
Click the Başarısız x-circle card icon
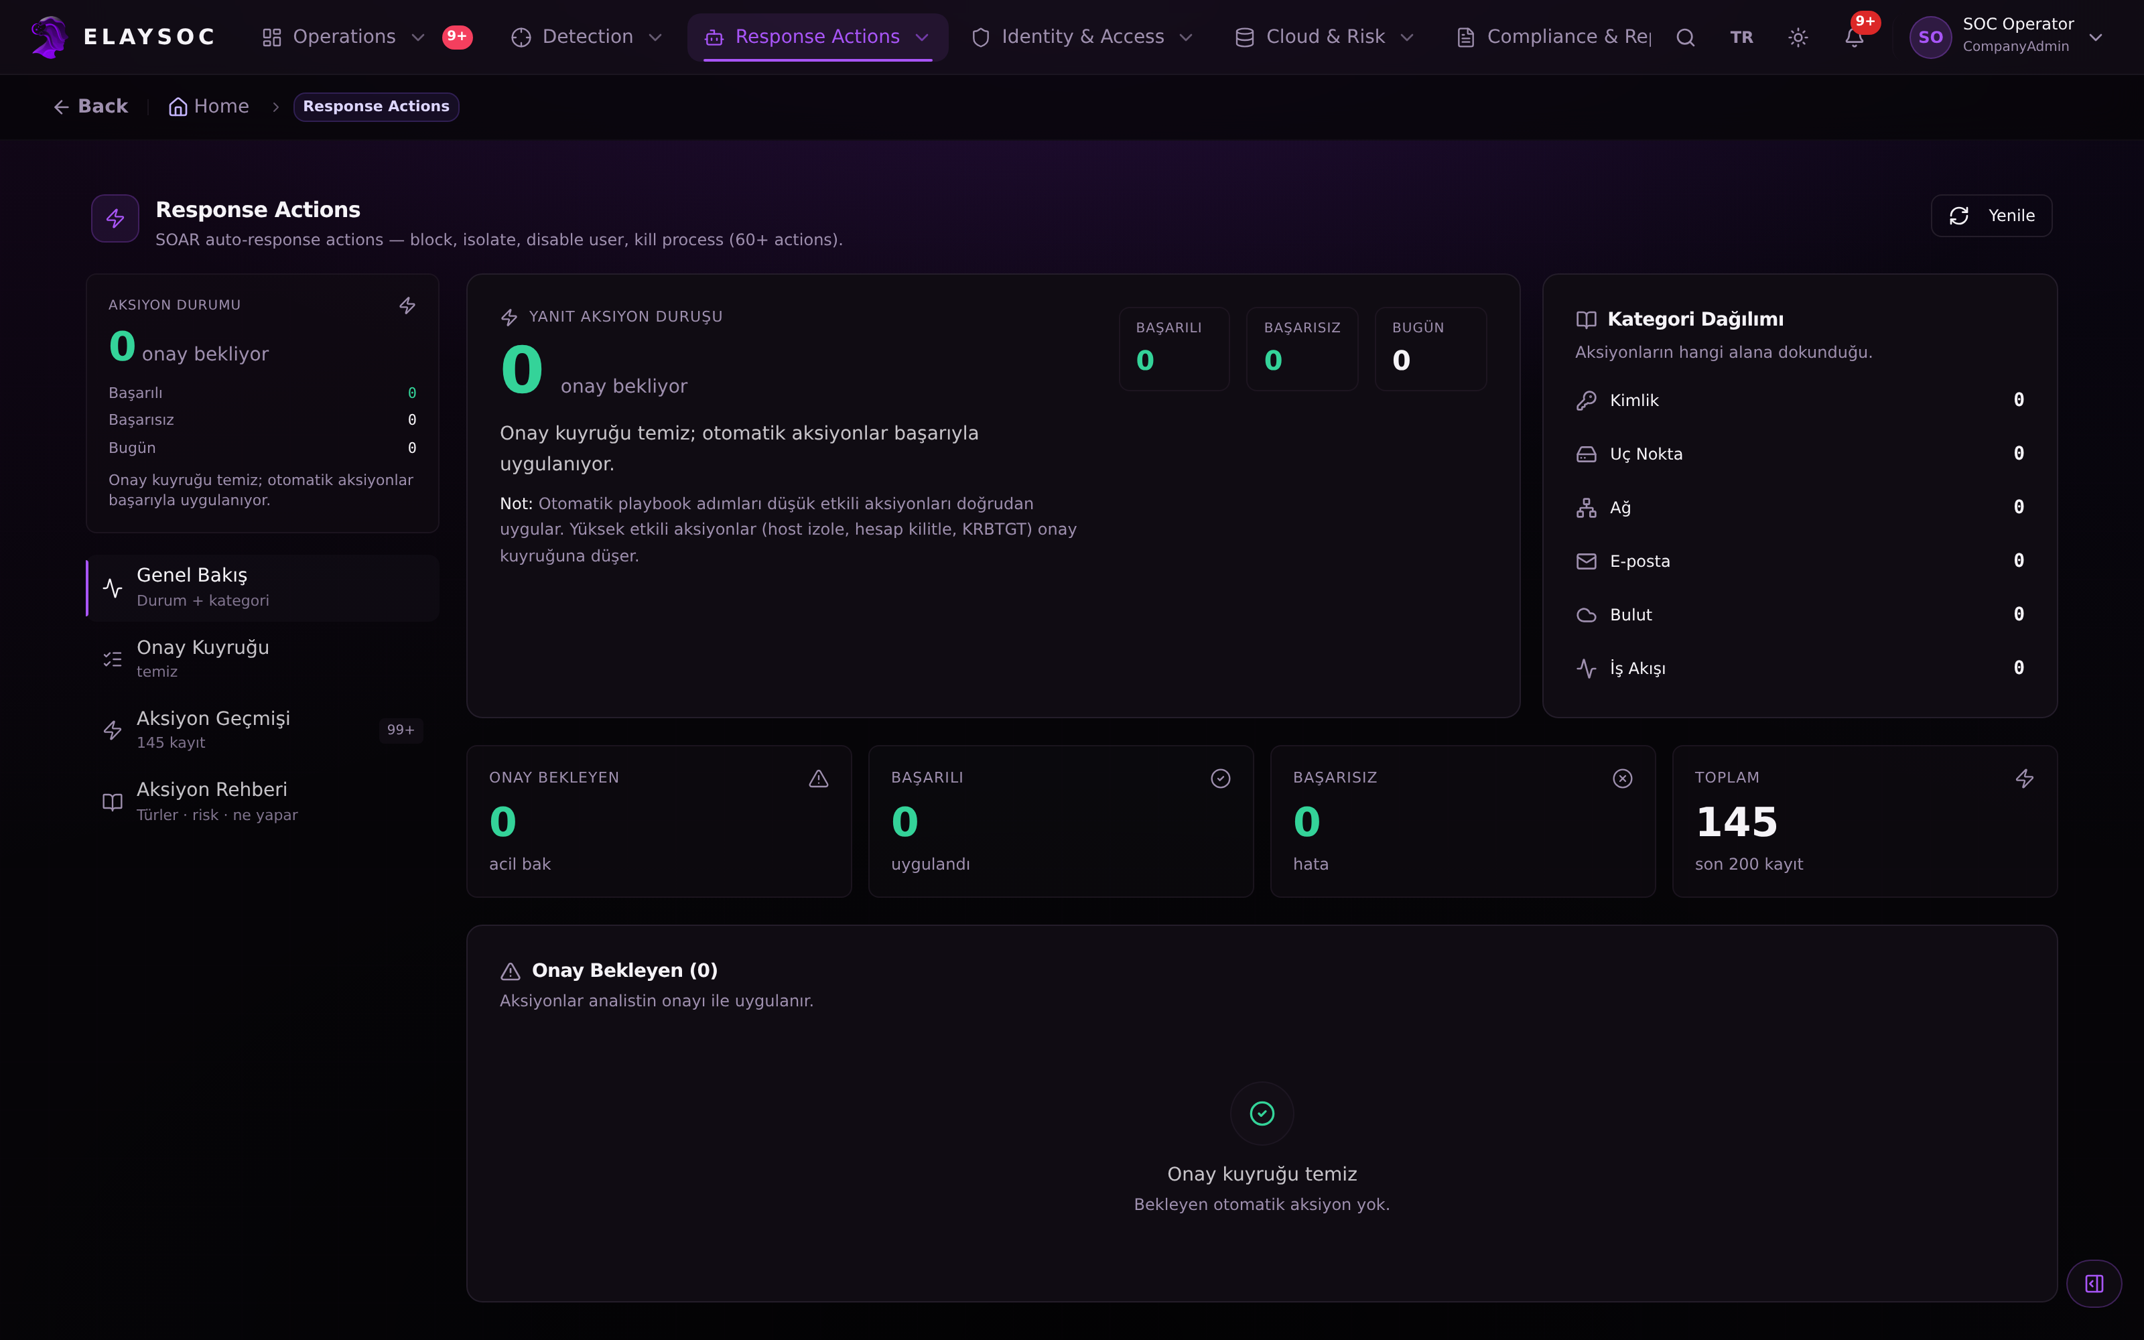point(1622,778)
